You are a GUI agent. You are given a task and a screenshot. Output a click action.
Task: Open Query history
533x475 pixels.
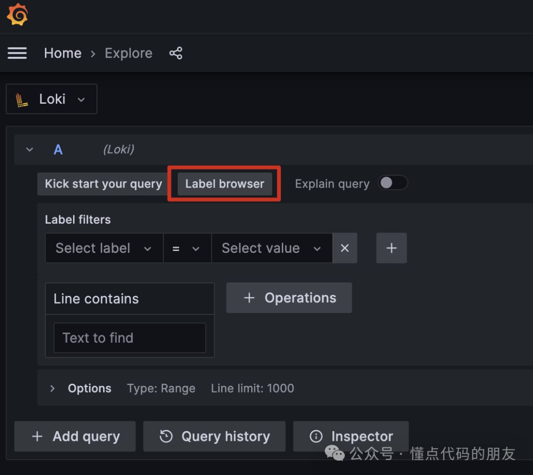tap(214, 436)
